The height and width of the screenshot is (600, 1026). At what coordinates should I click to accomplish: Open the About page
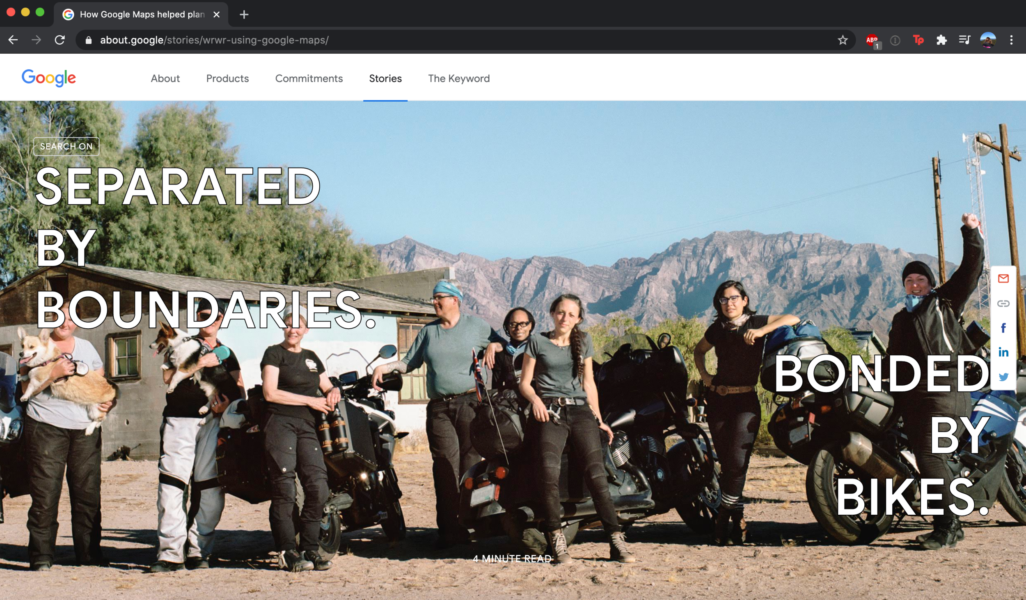165,78
